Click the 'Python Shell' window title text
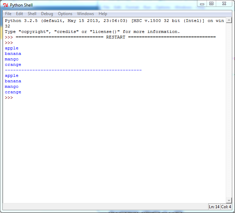235x213 pixels. [21, 5]
